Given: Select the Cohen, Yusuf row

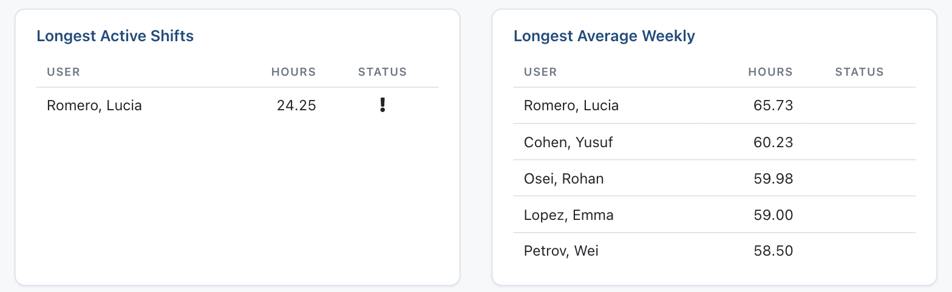Looking at the screenshot, I should [x=714, y=142].
